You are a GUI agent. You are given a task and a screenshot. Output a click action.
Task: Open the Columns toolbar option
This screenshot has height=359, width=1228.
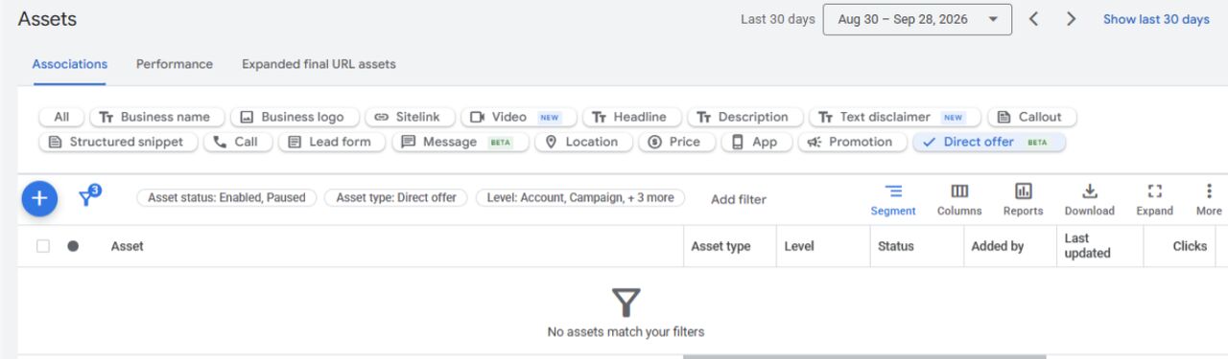(x=959, y=199)
